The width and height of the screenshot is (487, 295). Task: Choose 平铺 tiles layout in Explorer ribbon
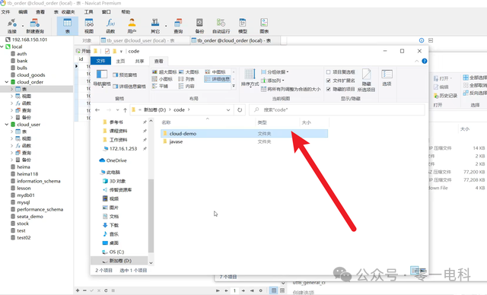(161, 86)
